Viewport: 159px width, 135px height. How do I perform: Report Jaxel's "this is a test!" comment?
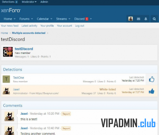coord(66,114)
